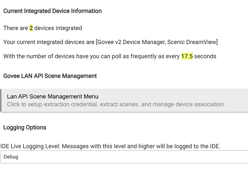Click the Govee LAN API Scene Management heading
This screenshot has height=171, width=248.
point(50,76)
